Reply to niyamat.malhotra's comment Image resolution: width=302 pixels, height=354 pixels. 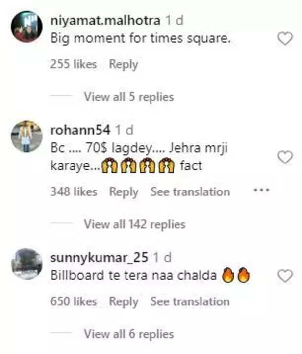click(124, 64)
